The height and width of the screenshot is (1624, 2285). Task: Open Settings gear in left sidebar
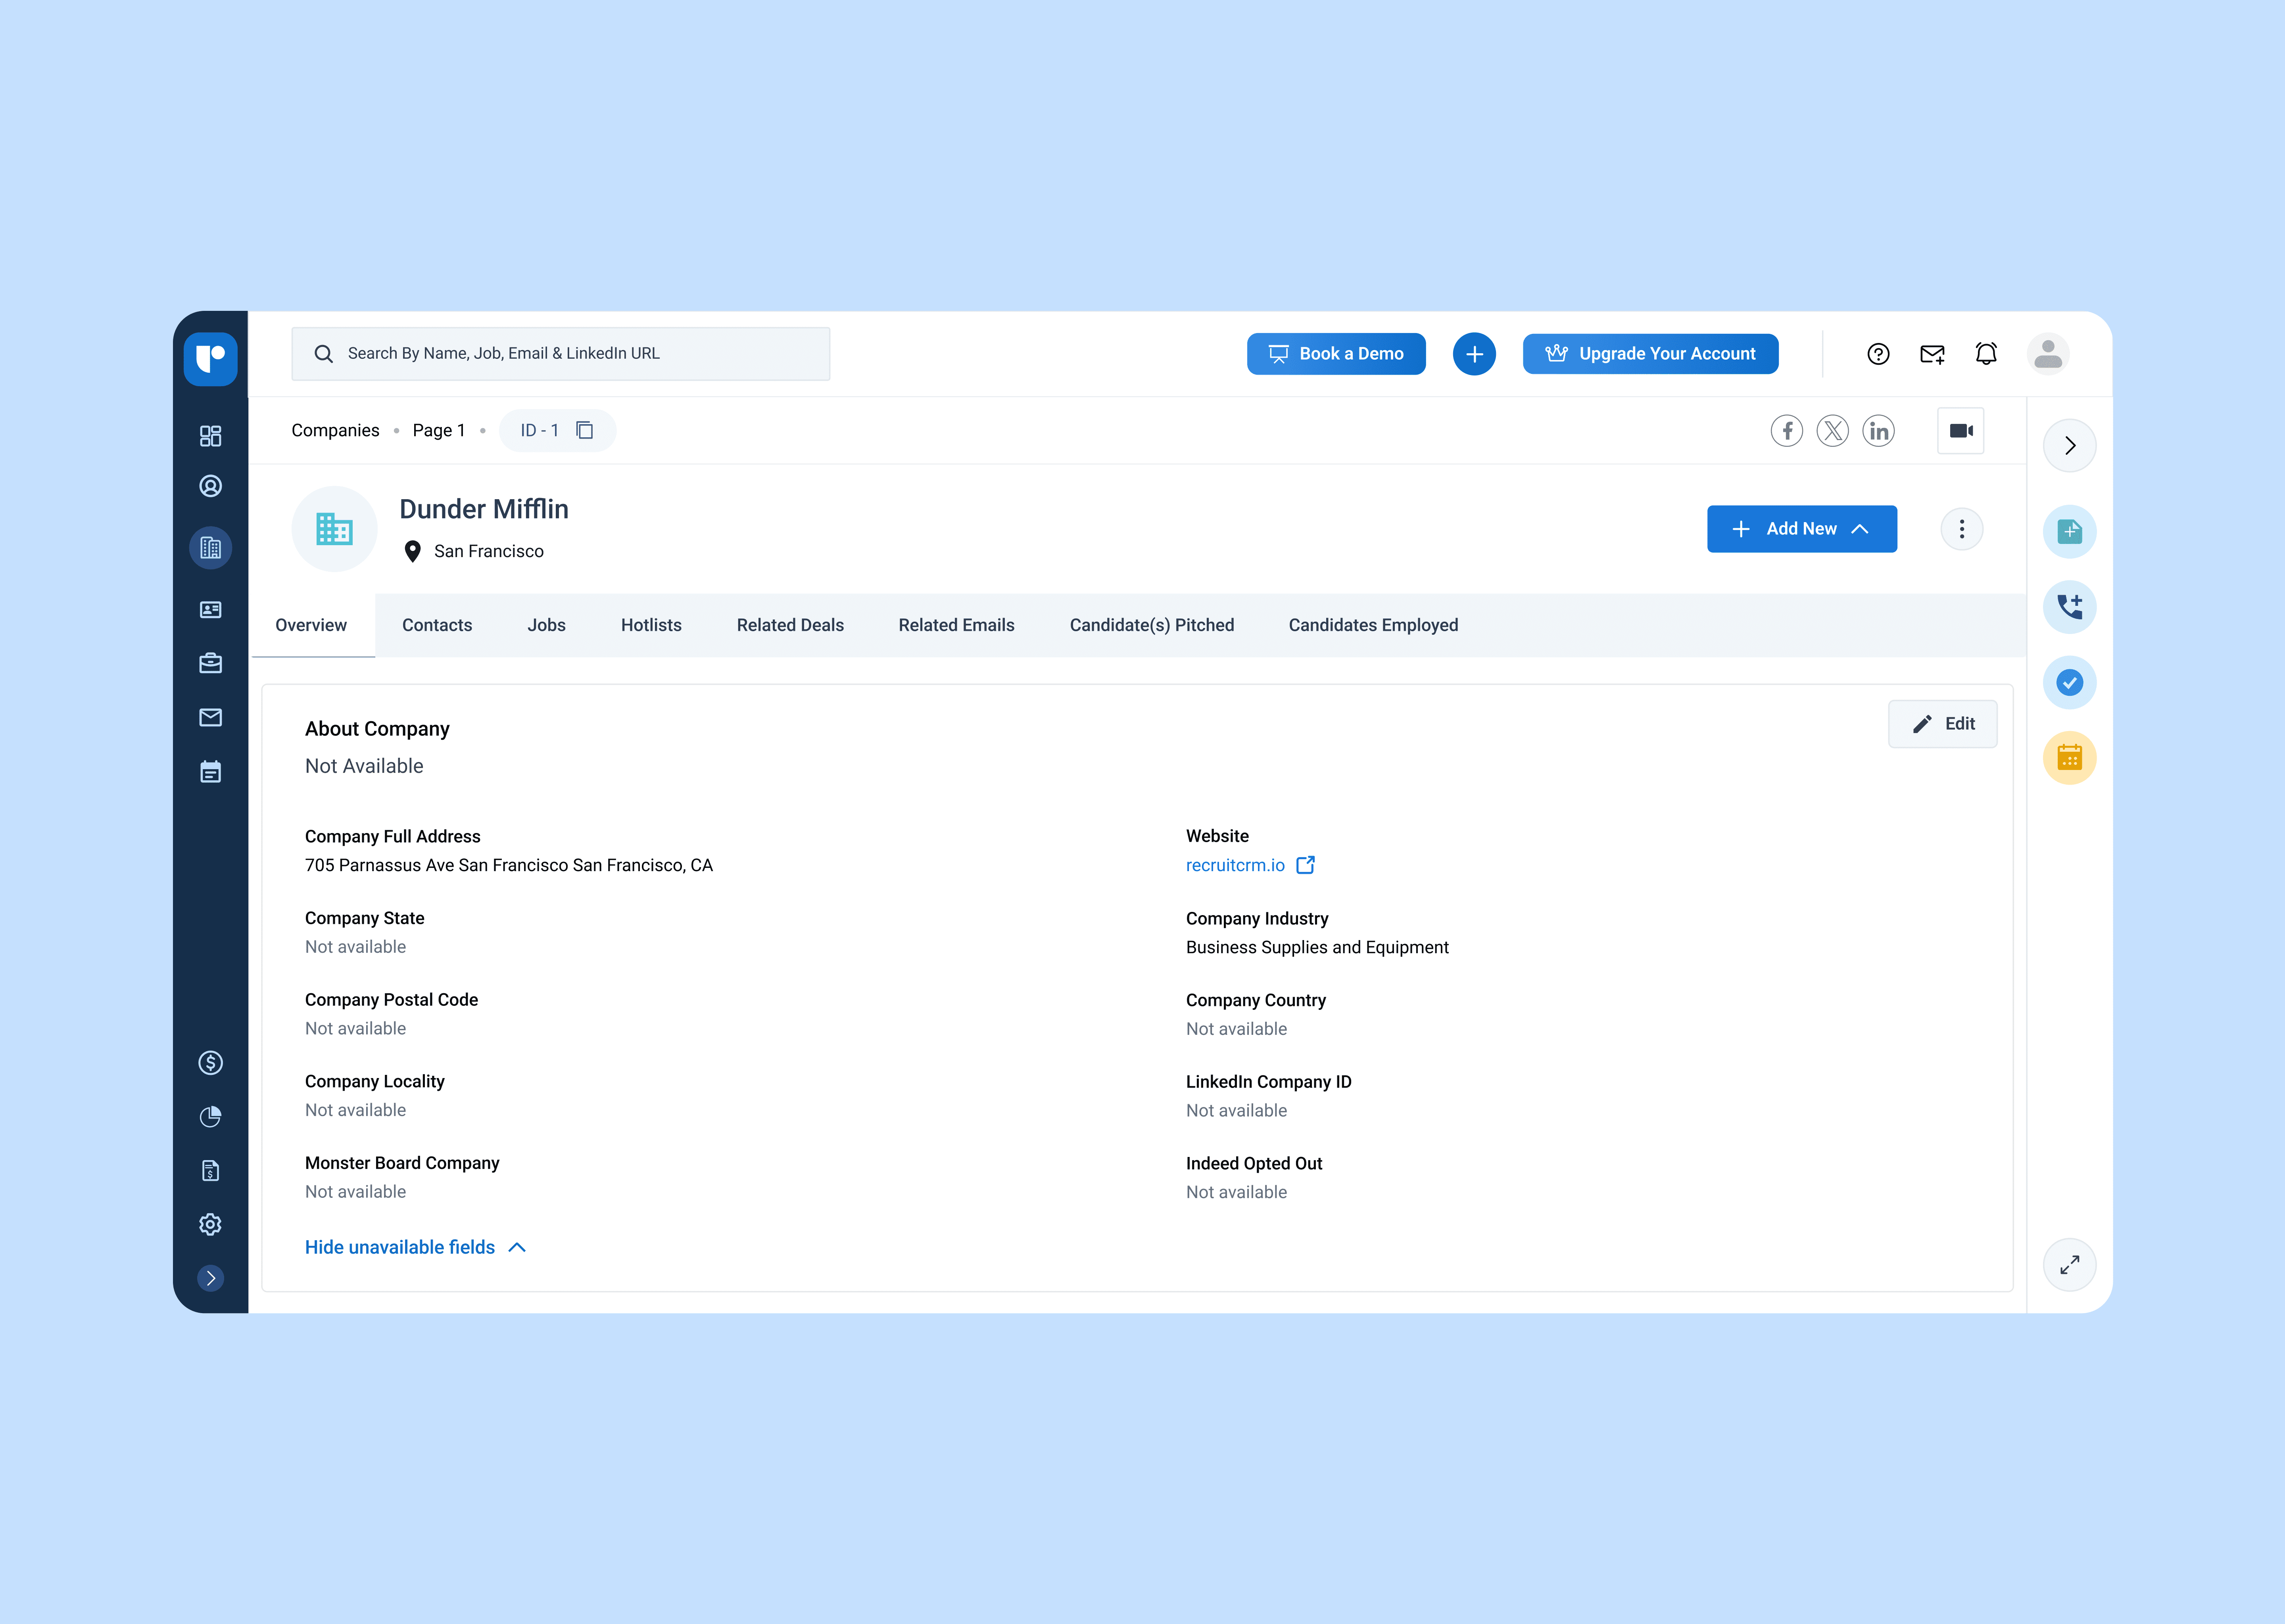(x=210, y=1224)
